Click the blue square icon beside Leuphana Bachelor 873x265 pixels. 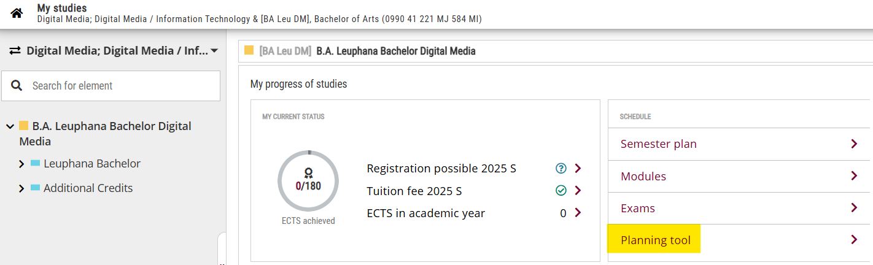pos(35,163)
